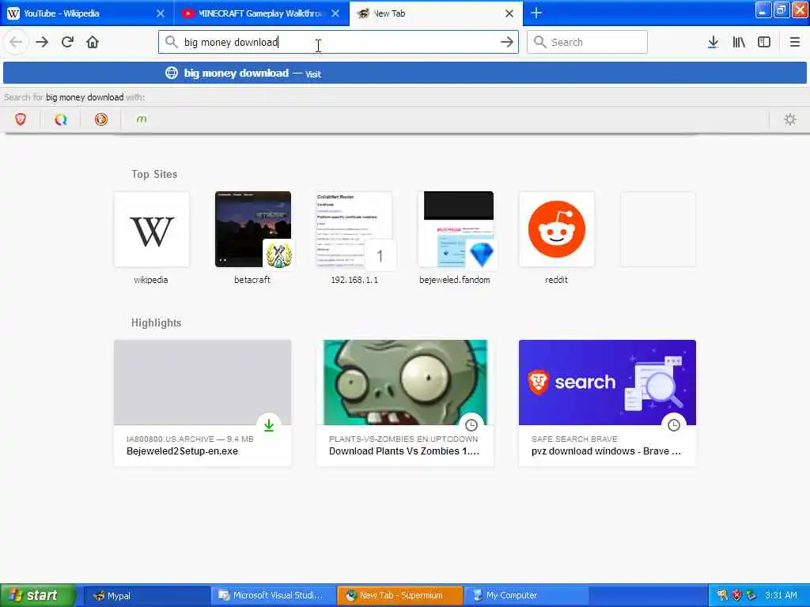The height and width of the screenshot is (607, 810).
Task: Open the Windows start menu
Action: pyautogui.click(x=38, y=595)
